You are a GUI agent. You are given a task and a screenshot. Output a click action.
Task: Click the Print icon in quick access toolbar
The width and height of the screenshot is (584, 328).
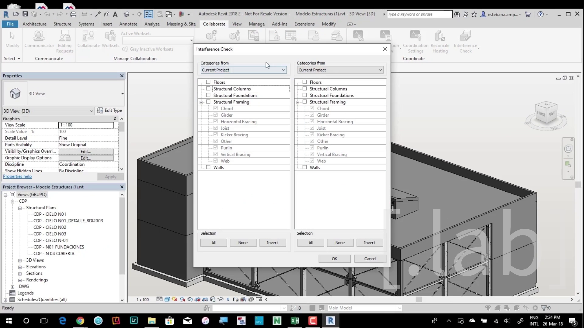click(x=73, y=14)
